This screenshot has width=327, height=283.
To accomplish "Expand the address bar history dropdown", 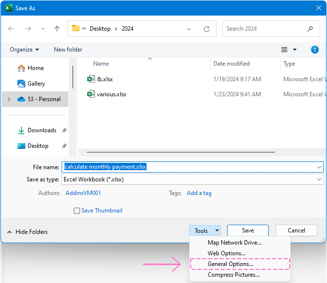I will [189, 29].
